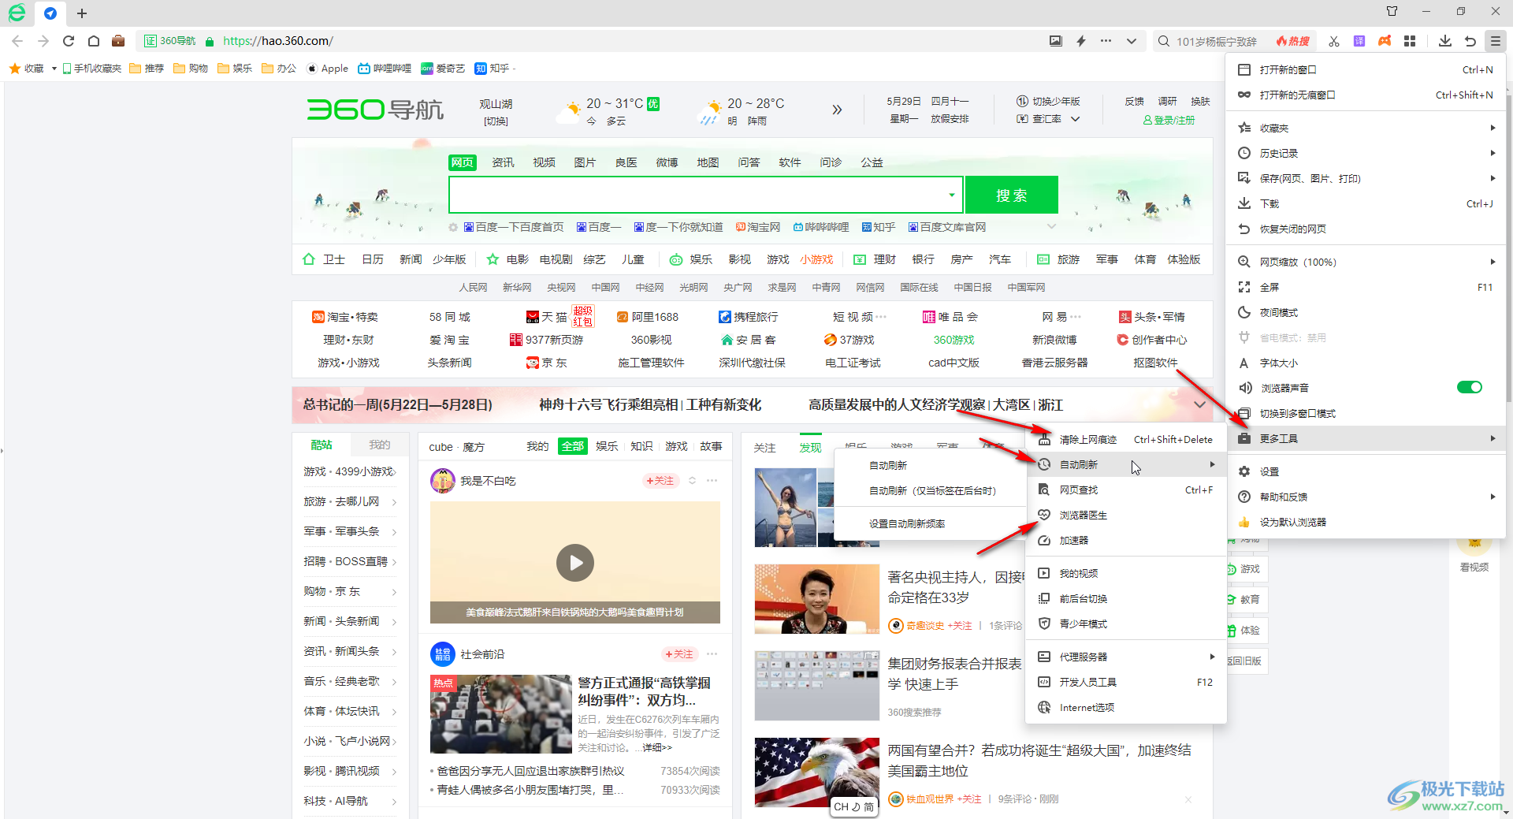
Task: Open a new tab with plus
Action: coord(82,13)
